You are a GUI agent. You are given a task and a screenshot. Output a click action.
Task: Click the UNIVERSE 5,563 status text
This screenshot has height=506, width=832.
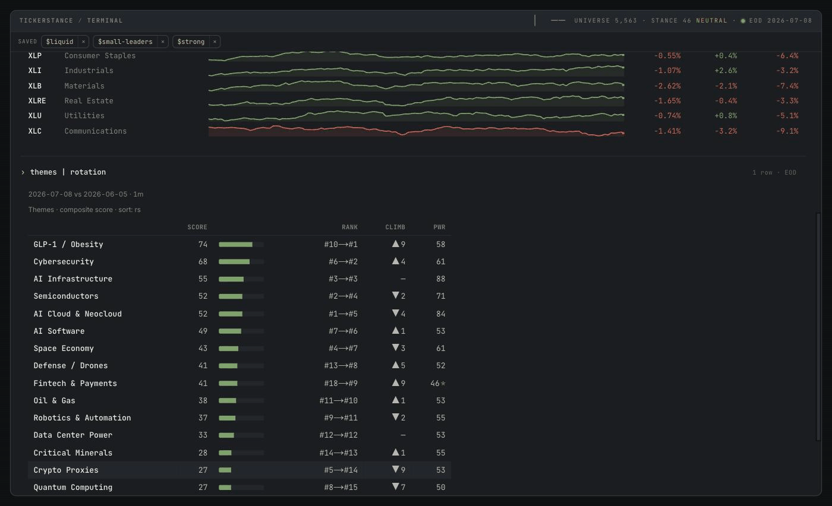pyautogui.click(x=606, y=21)
